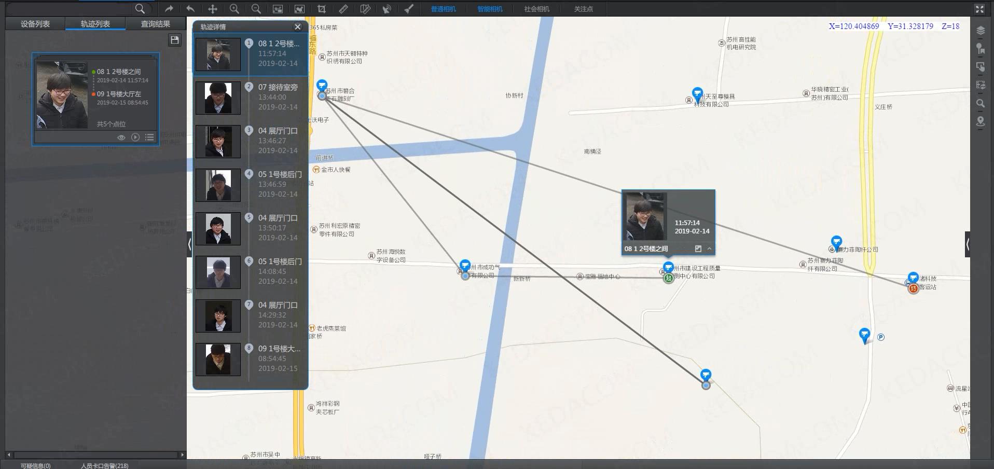Switch to 查询结果 tab
994x469 pixels.
(x=156, y=24)
